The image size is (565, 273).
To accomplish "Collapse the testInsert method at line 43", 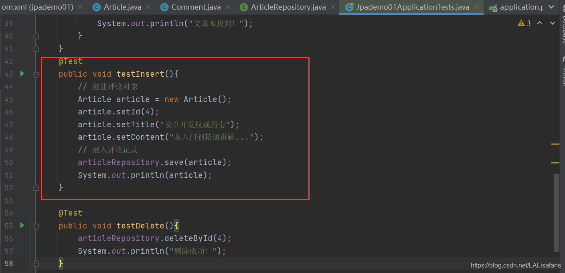I will click(x=36, y=74).
